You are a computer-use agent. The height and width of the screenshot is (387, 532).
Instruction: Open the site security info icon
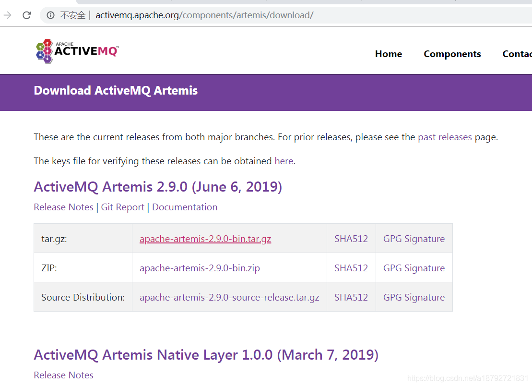coord(50,15)
